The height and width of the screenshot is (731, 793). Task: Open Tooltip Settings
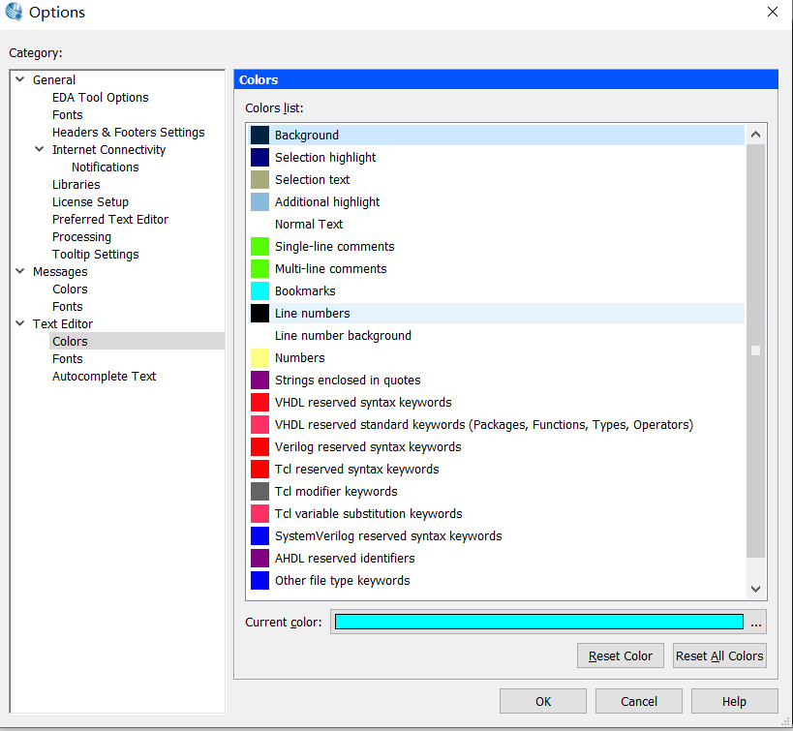tap(95, 254)
